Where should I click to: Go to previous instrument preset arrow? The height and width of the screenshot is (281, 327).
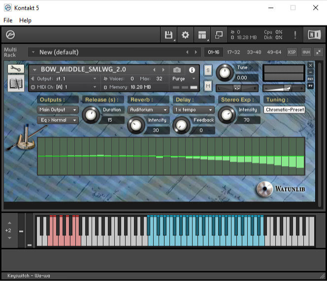click(154, 70)
